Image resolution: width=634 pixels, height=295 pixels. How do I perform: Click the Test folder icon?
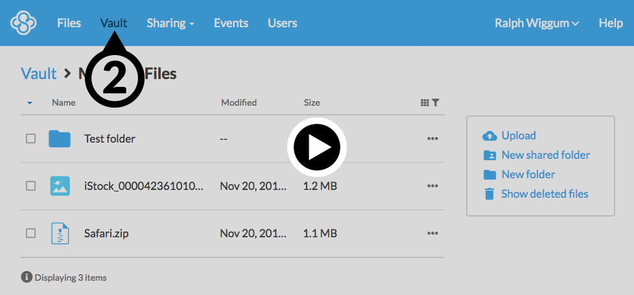point(60,139)
